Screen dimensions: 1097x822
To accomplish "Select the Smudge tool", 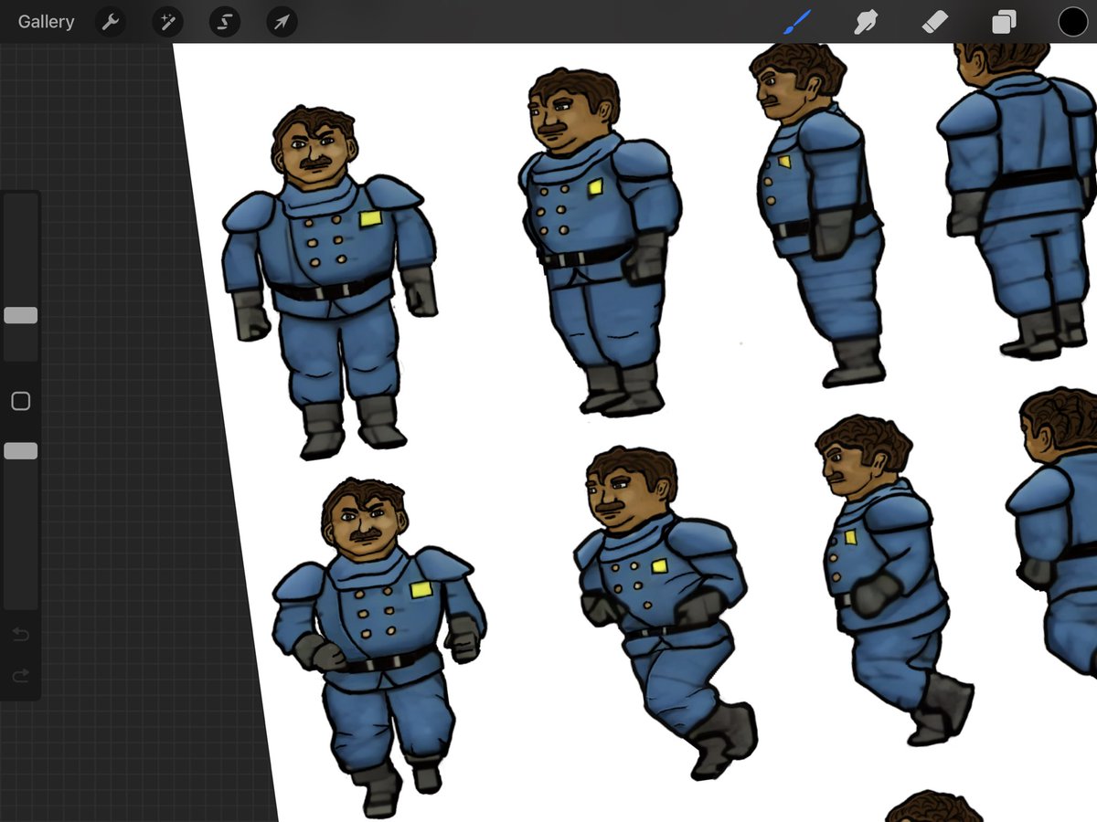I will pos(865,21).
